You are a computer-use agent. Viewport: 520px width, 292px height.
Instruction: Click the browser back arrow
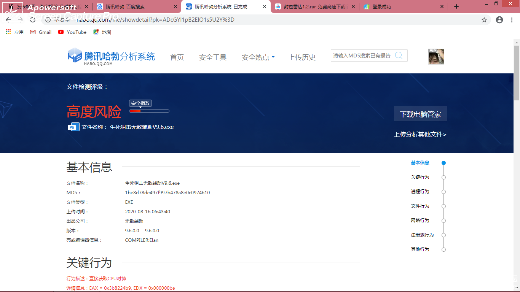pos(8,20)
